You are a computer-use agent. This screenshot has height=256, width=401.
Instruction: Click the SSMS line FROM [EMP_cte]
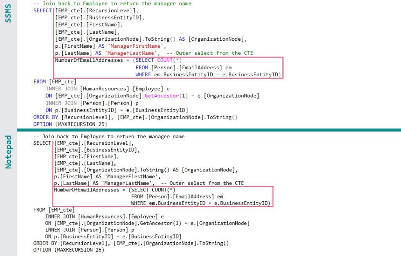pyautogui.click(x=55, y=81)
